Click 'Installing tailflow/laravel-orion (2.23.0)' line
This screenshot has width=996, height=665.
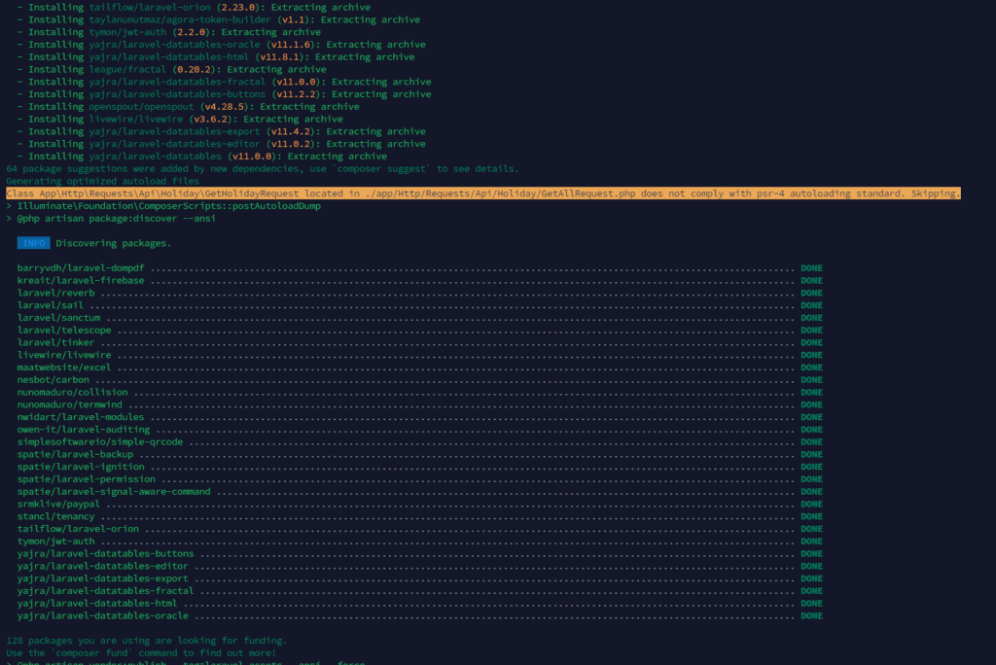click(194, 7)
